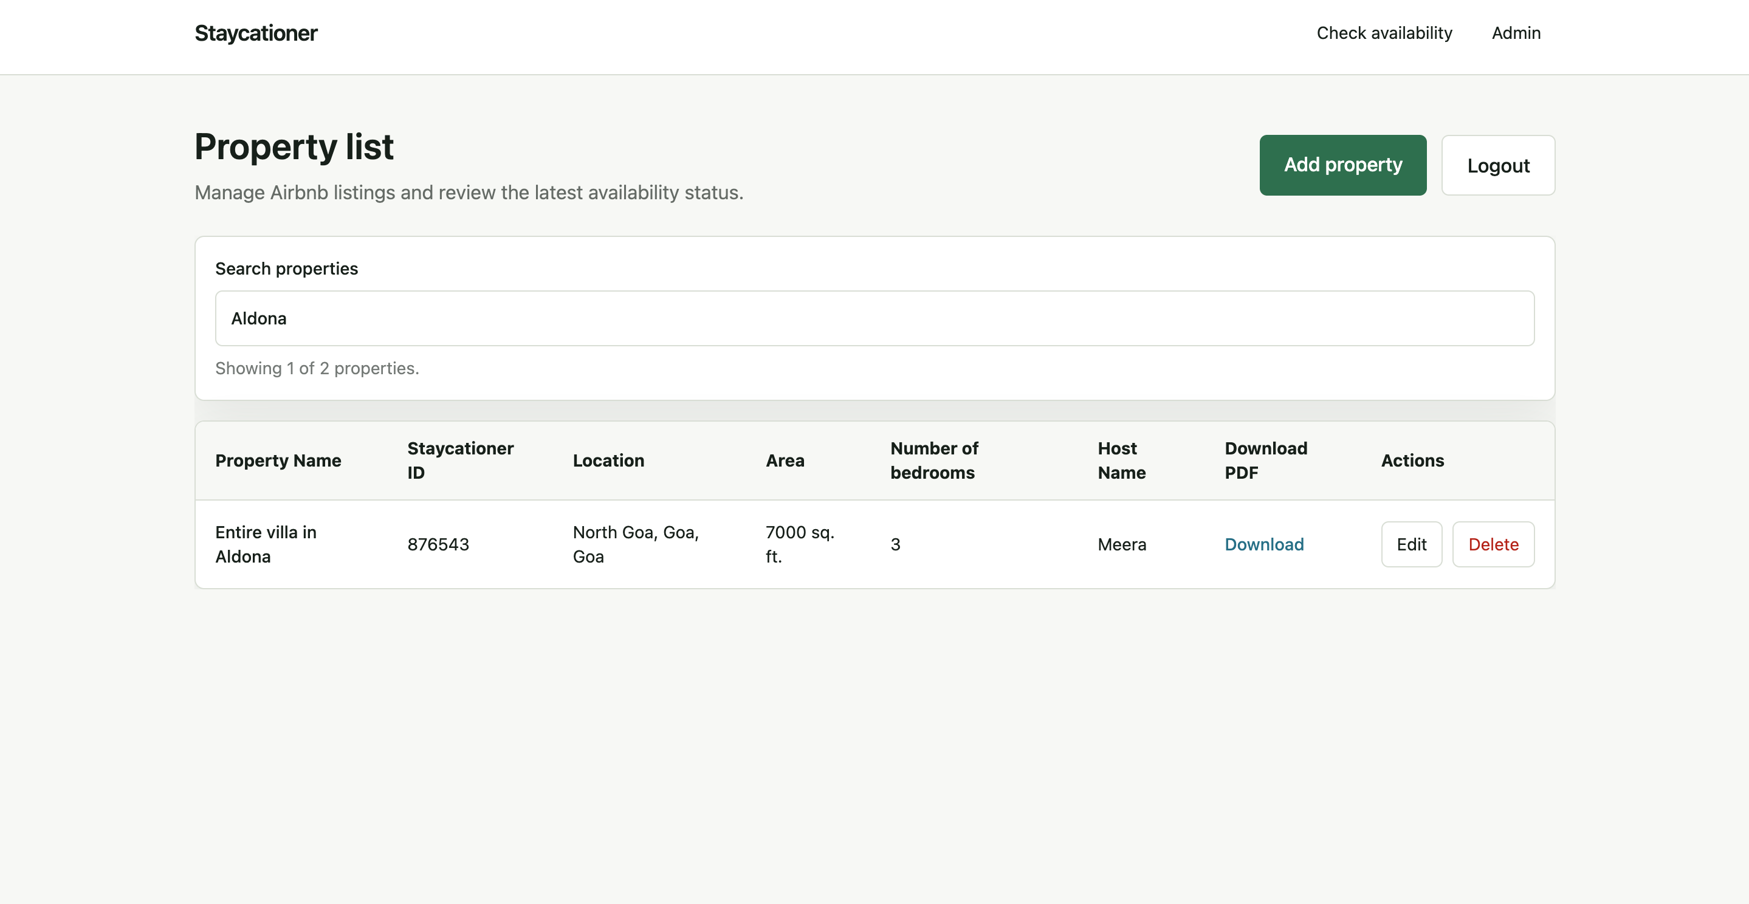Click the Property Name column header
Screen dimensions: 1749x904
pyautogui.click(x=278, y=461)
